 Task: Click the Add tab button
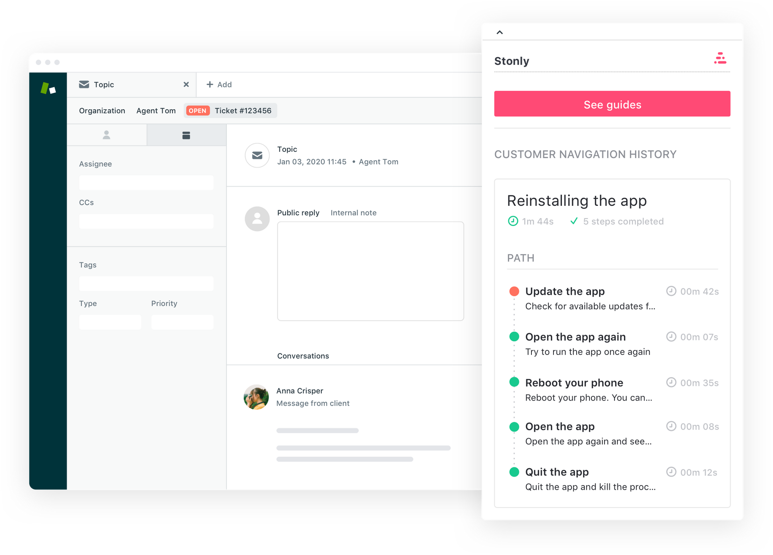[x=219, y=84]
